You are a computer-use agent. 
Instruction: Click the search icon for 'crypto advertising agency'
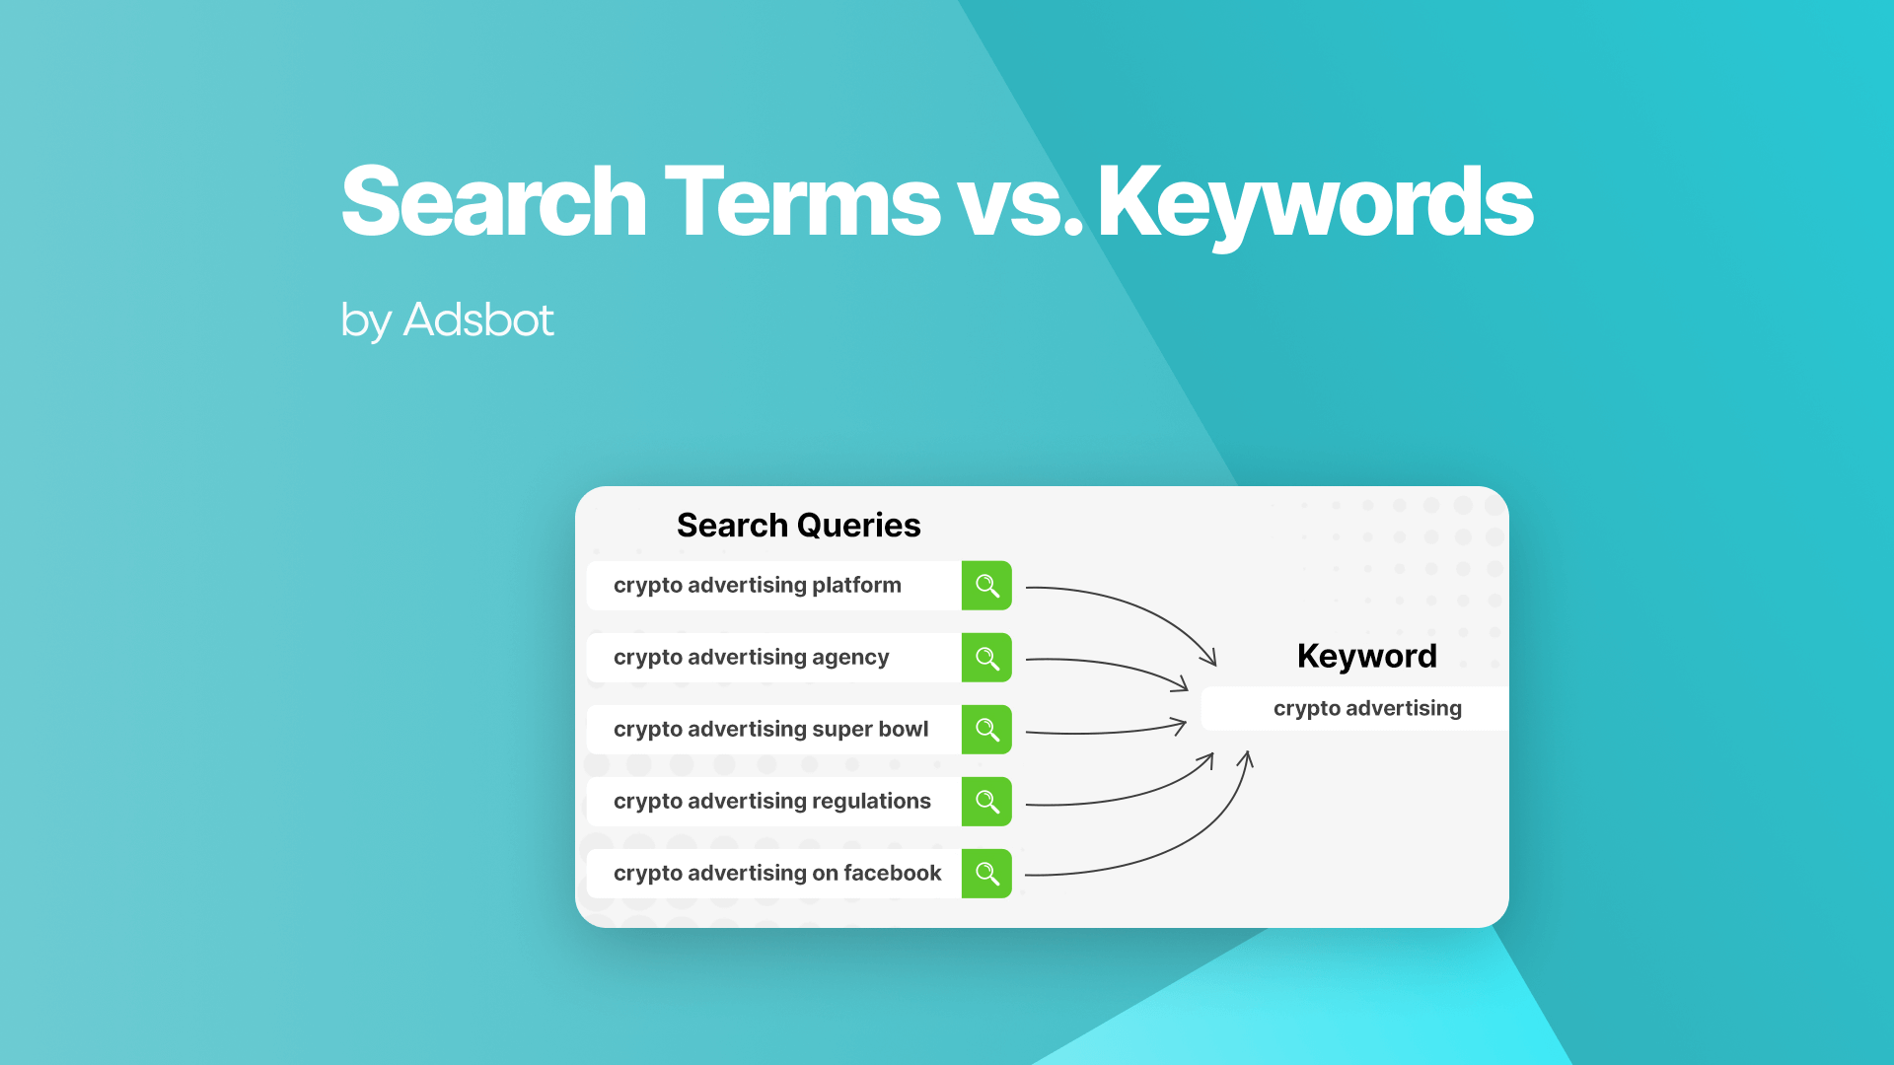pos(986,657)
